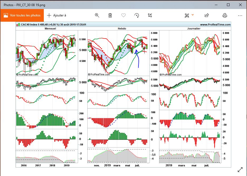Open the three-dots more options menu

[240, 15]
